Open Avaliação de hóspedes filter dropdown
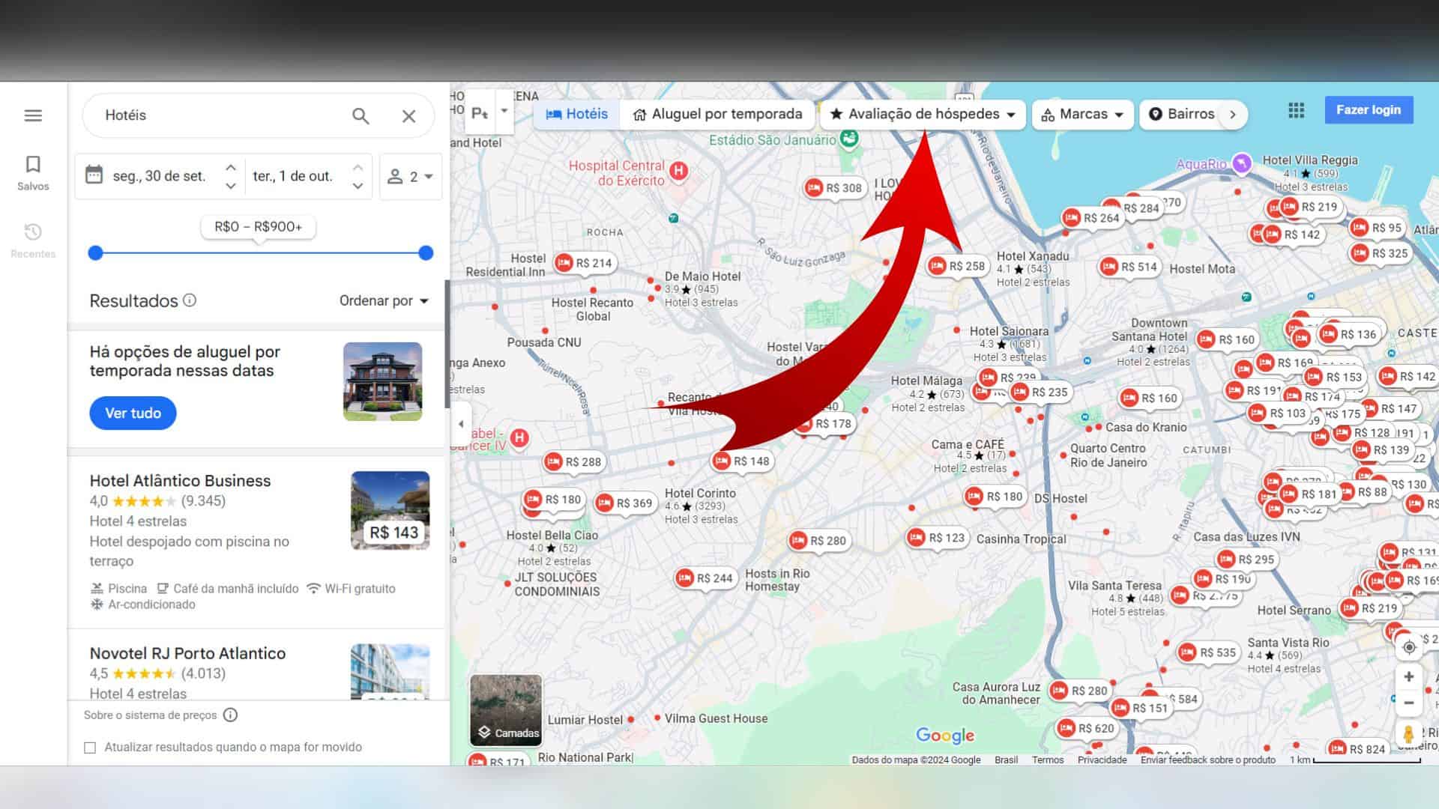The width and height of the screenshot is (1439, 809). (923, 114)
